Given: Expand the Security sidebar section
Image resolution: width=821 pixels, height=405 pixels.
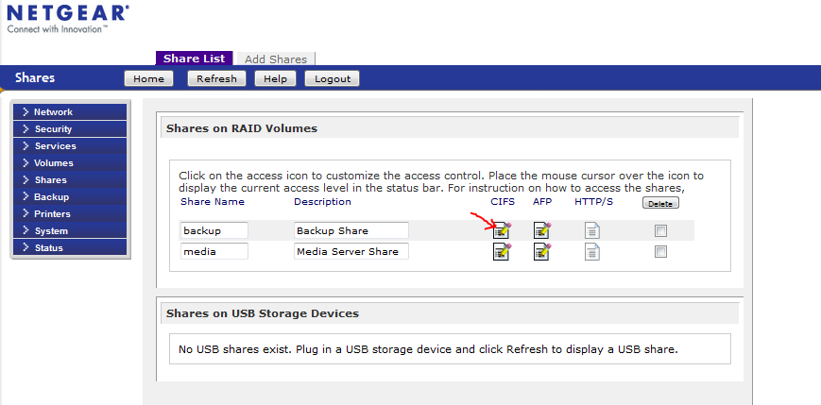Looking at the screenshot, I should (x=69, y=129).
